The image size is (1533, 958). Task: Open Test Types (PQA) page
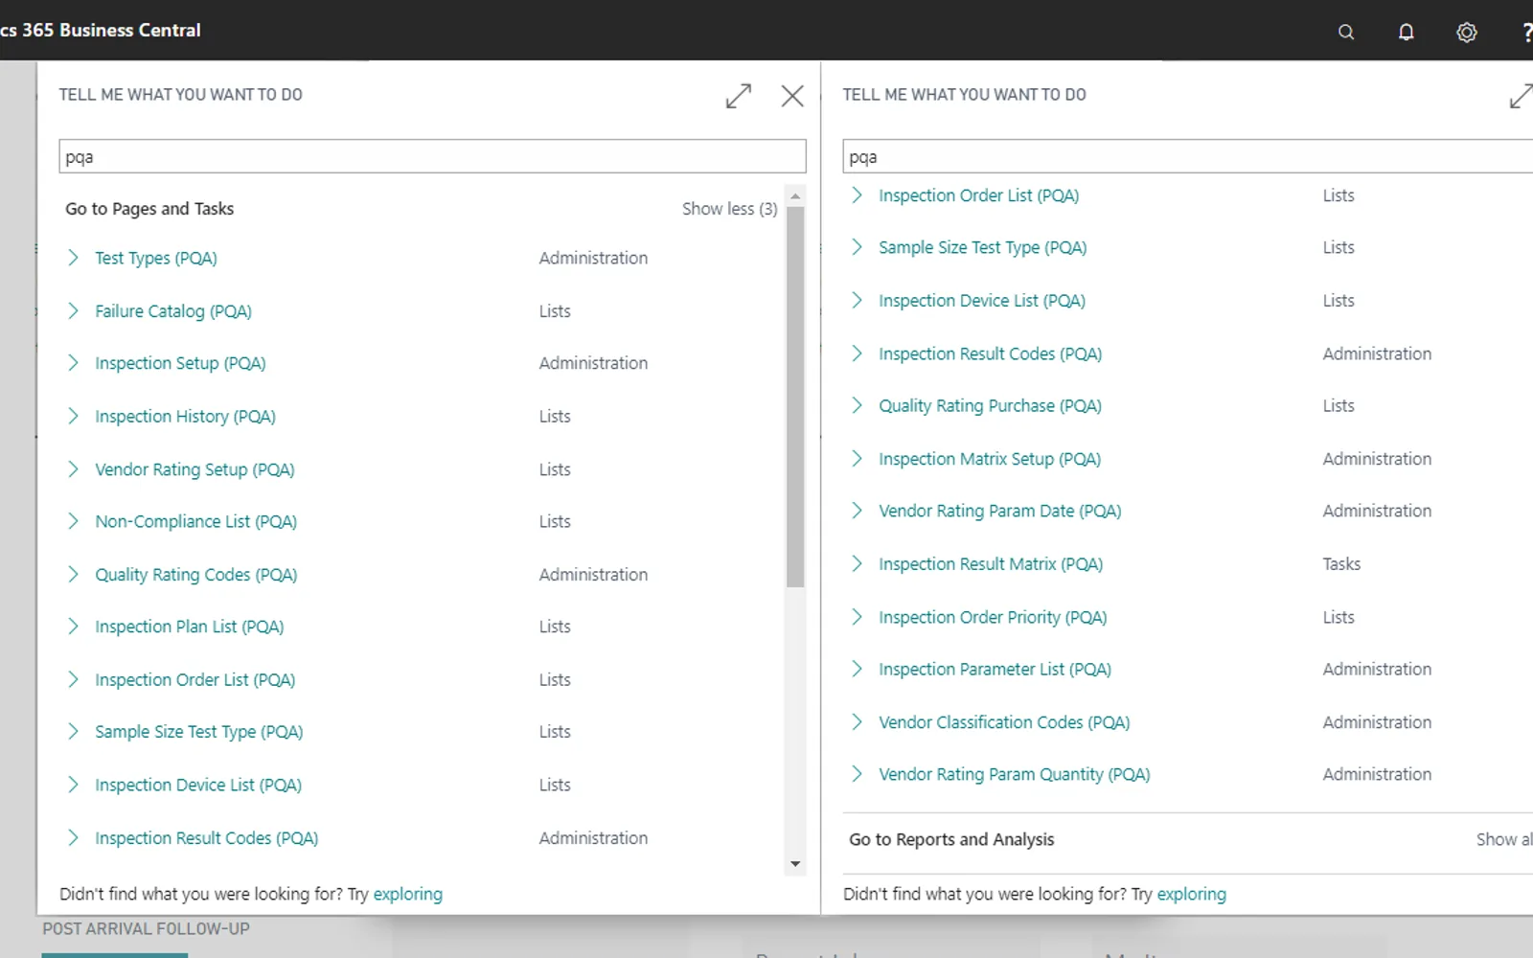[156, 258]
